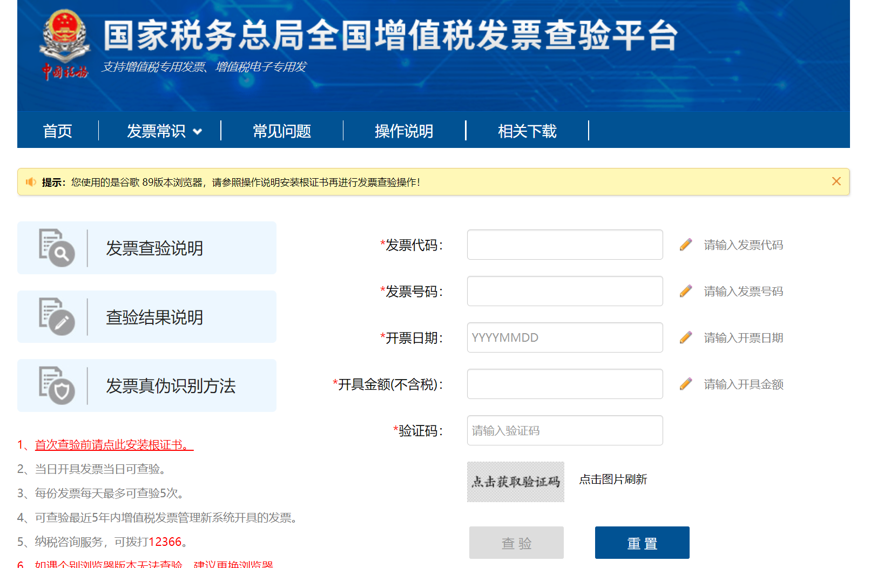Screen dimensions: 877x568
Task: Click the 发票号码 field label
Action: (x=411, y=292)
